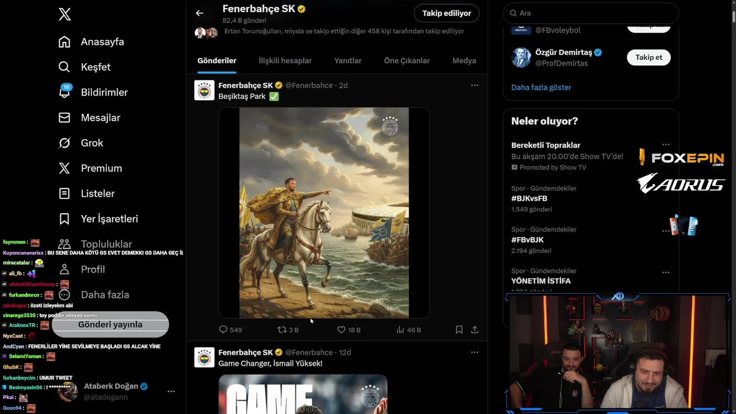Open @Fenerbahce handle on Beşiktaş Park post
736x414 pixels.
(x=309, y=85)
